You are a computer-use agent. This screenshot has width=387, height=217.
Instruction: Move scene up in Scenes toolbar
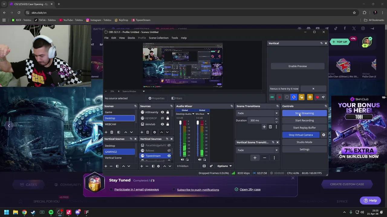point(126,132)
